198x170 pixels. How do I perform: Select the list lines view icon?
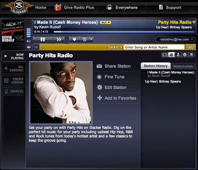191,55
